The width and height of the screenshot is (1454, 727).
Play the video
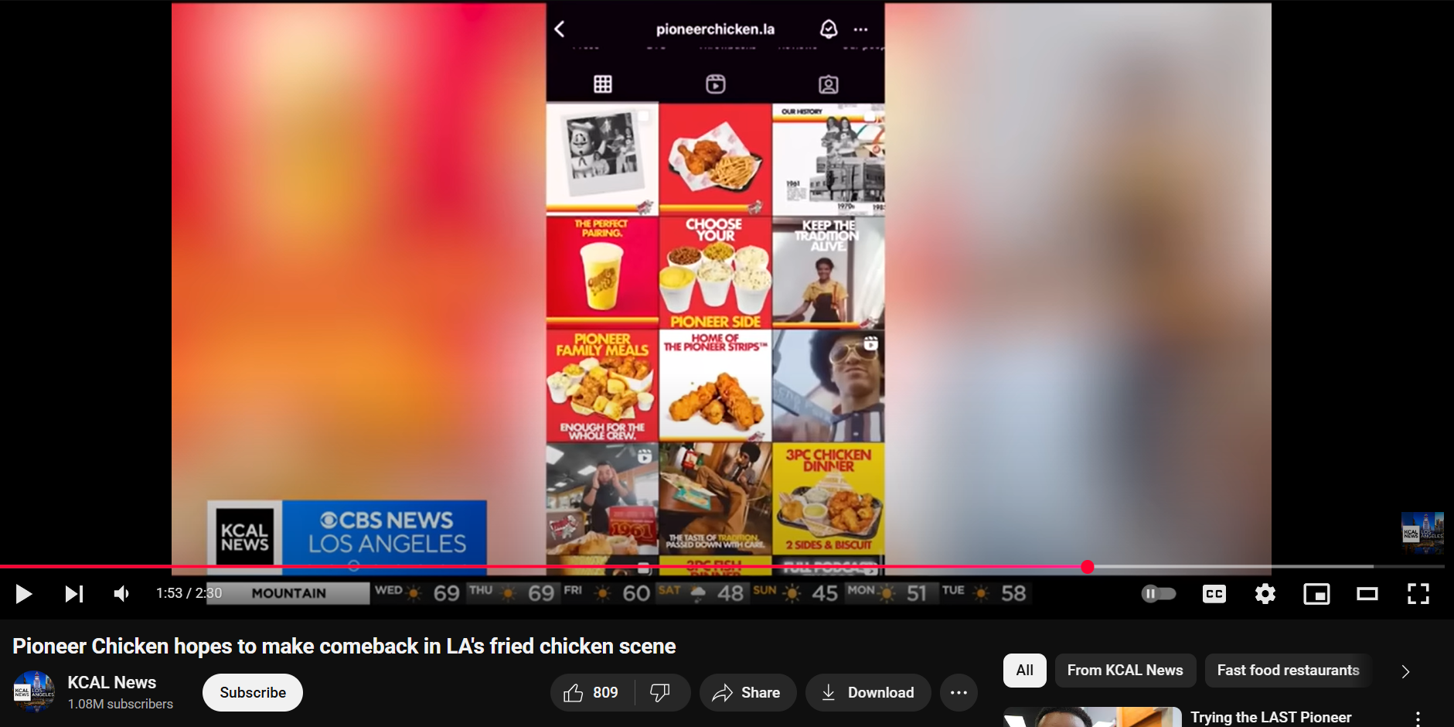tap(24, 594)
